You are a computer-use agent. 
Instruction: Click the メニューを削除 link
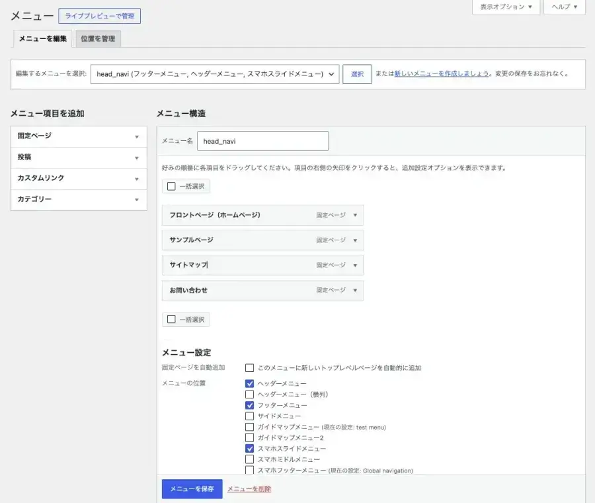tap(249, 489)
